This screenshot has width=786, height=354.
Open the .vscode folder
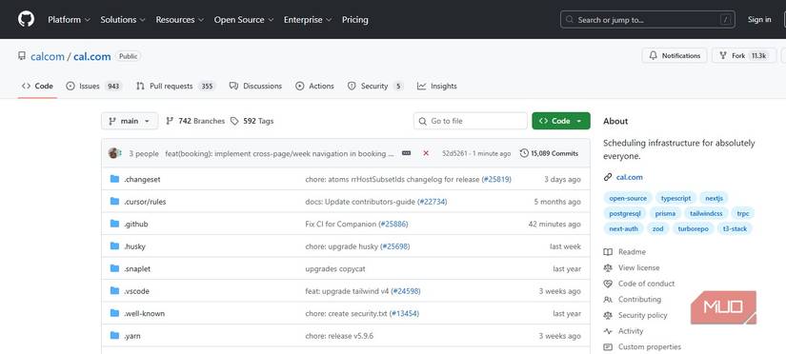136,291
